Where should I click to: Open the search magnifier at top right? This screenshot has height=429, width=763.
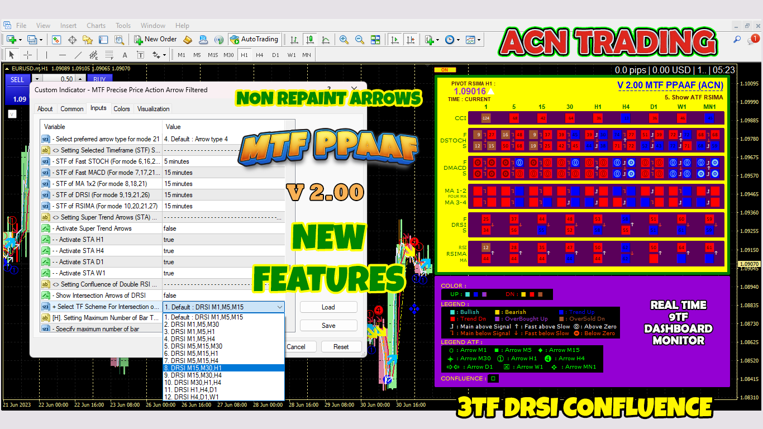coord(737,40)
